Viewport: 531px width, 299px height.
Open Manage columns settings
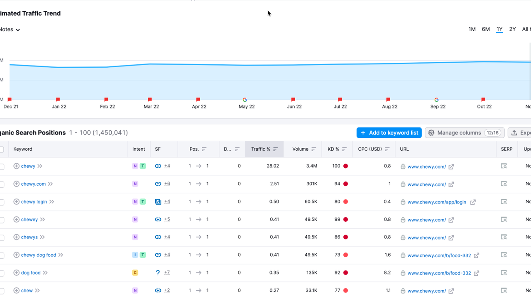point(464,133)
